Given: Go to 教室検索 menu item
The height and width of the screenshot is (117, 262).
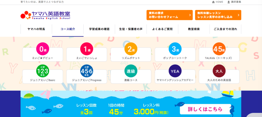Looking at the screenshot, I should (194, 29).
